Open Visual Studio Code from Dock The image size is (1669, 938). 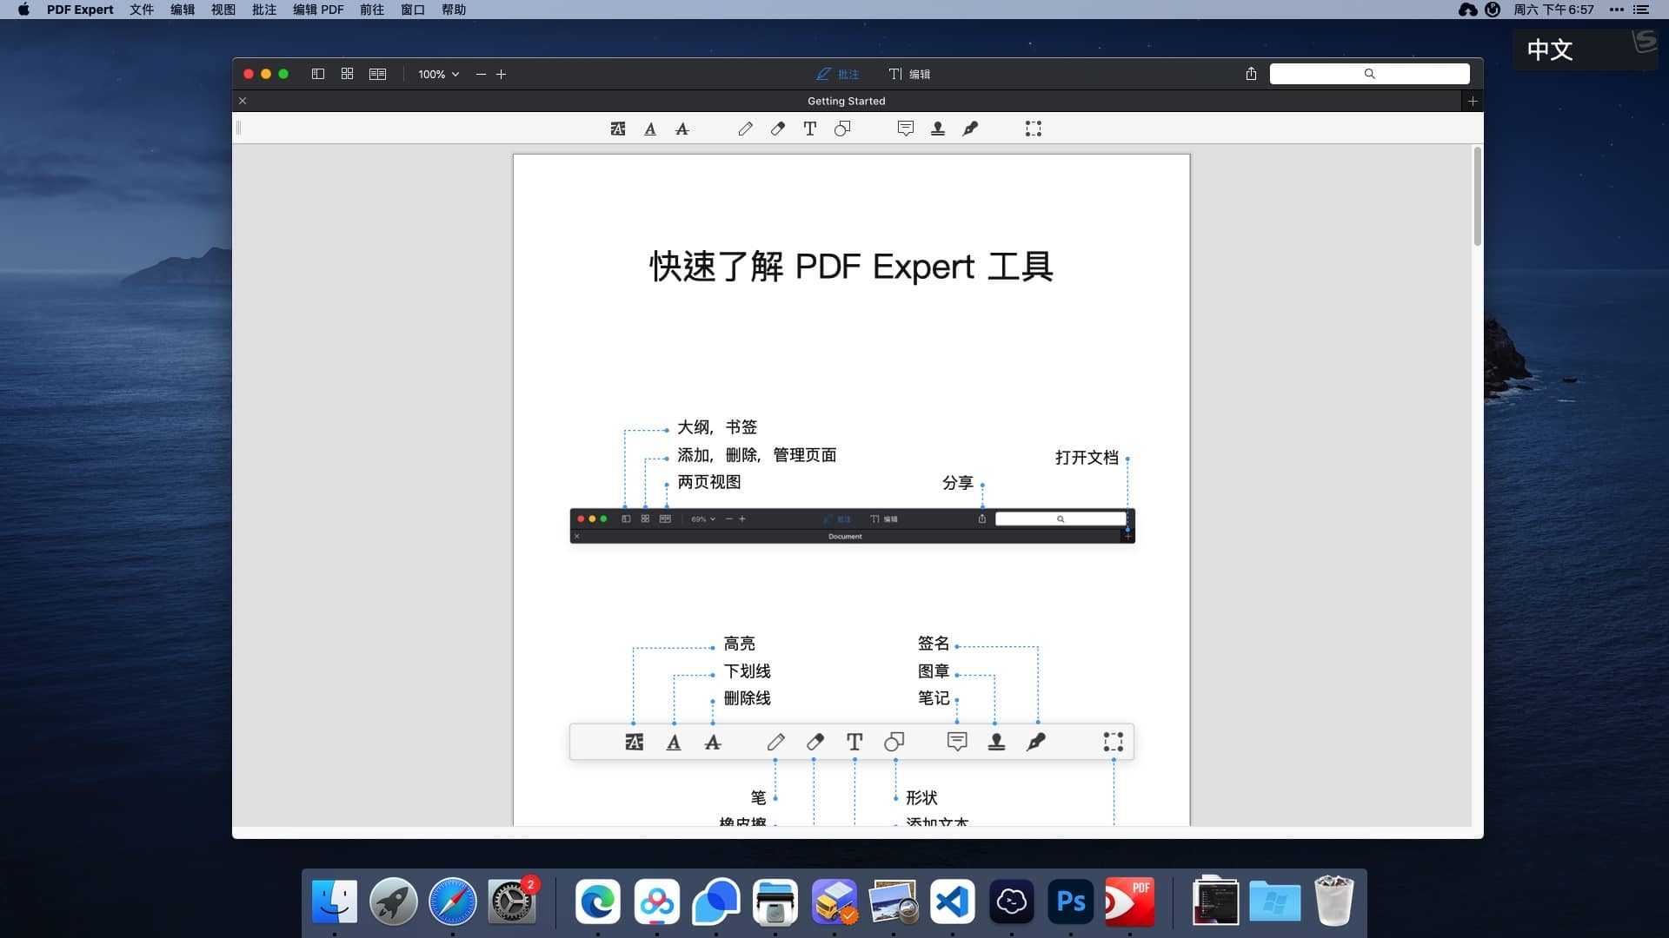pos(953,902)
